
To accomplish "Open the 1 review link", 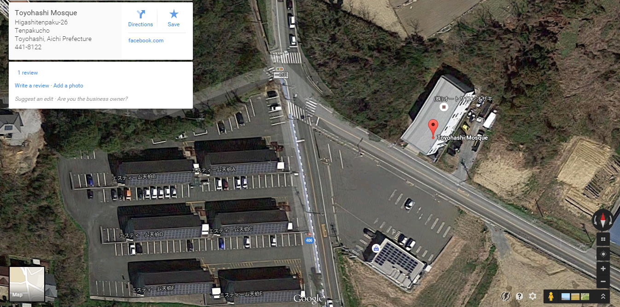I will [28, 73].
